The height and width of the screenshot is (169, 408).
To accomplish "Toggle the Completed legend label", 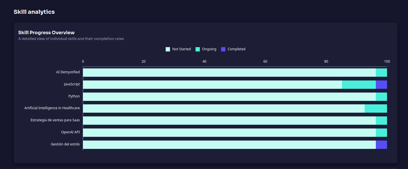I will click(236, 49).
